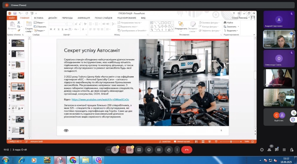Switch to the ВСТАВКА ribbon tab
Screen dimensions: 297x164
39,18
